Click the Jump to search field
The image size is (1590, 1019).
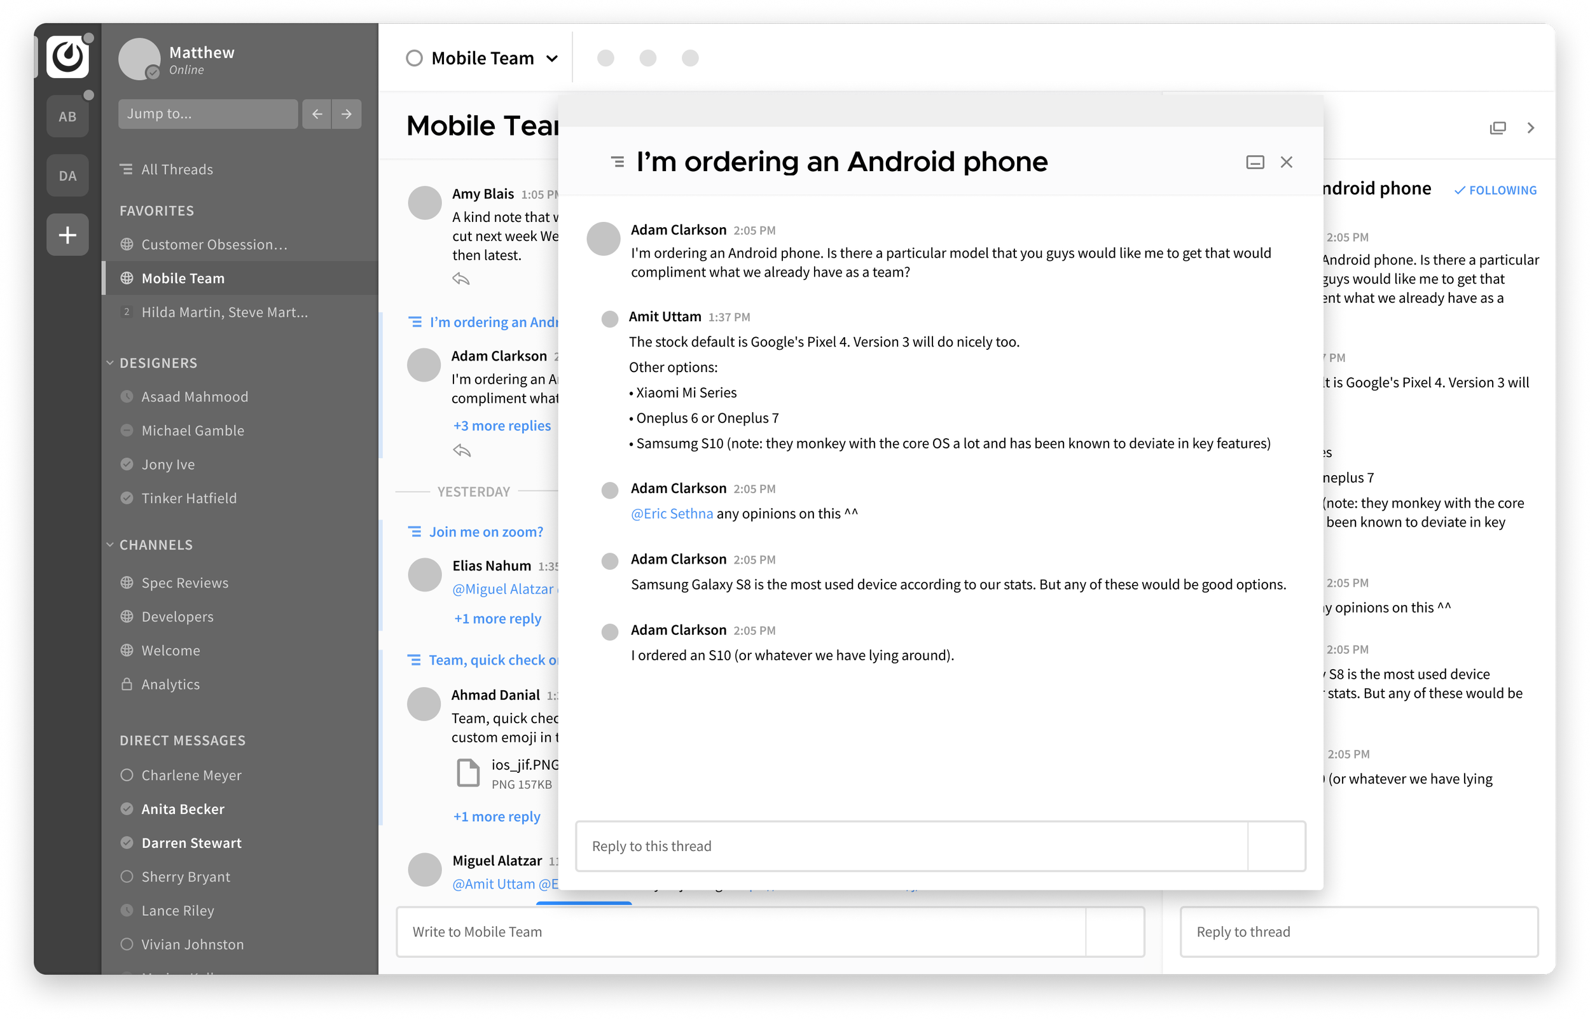[x=208, y=114]
